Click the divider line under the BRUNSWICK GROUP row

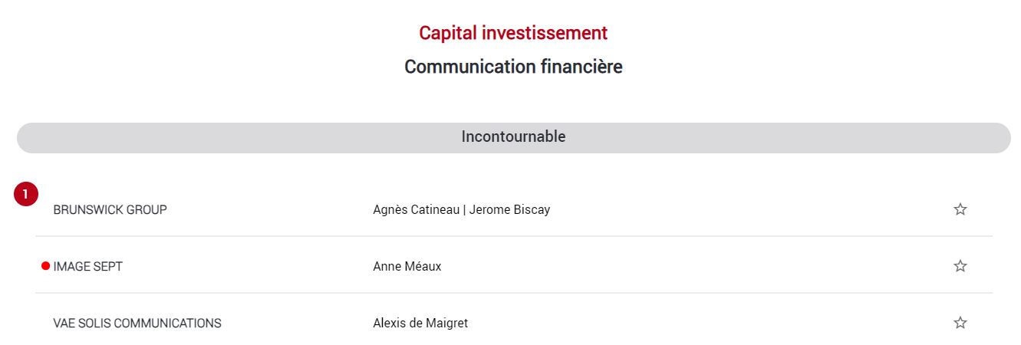514,236
